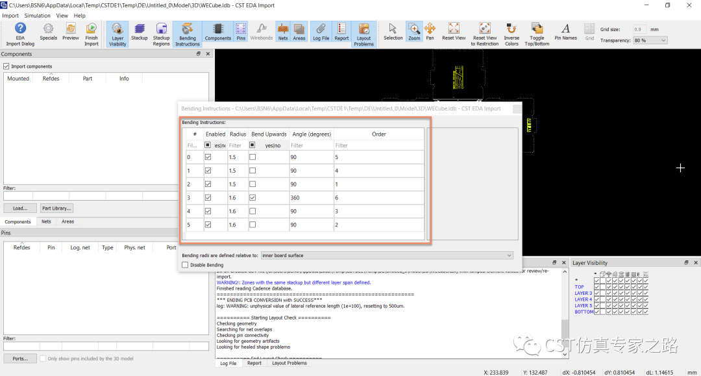Uncheck Enabled for bending row 2
Screen dimensions: 701x376
point(208,184)
